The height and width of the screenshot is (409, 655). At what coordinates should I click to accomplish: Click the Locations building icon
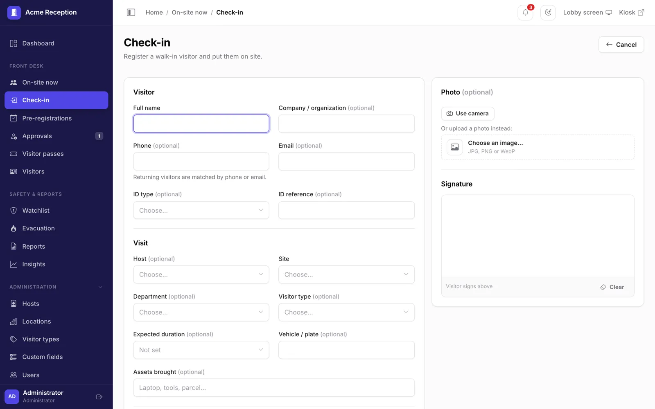tap(14, 321)
